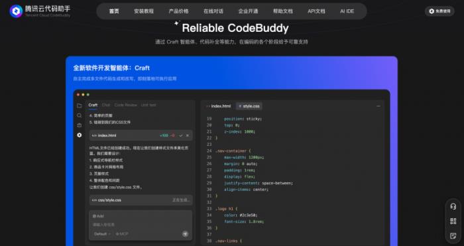Click the 免费使用 button
The height and width of the screenshot is (246, 464).
click(x=439, y=11)
